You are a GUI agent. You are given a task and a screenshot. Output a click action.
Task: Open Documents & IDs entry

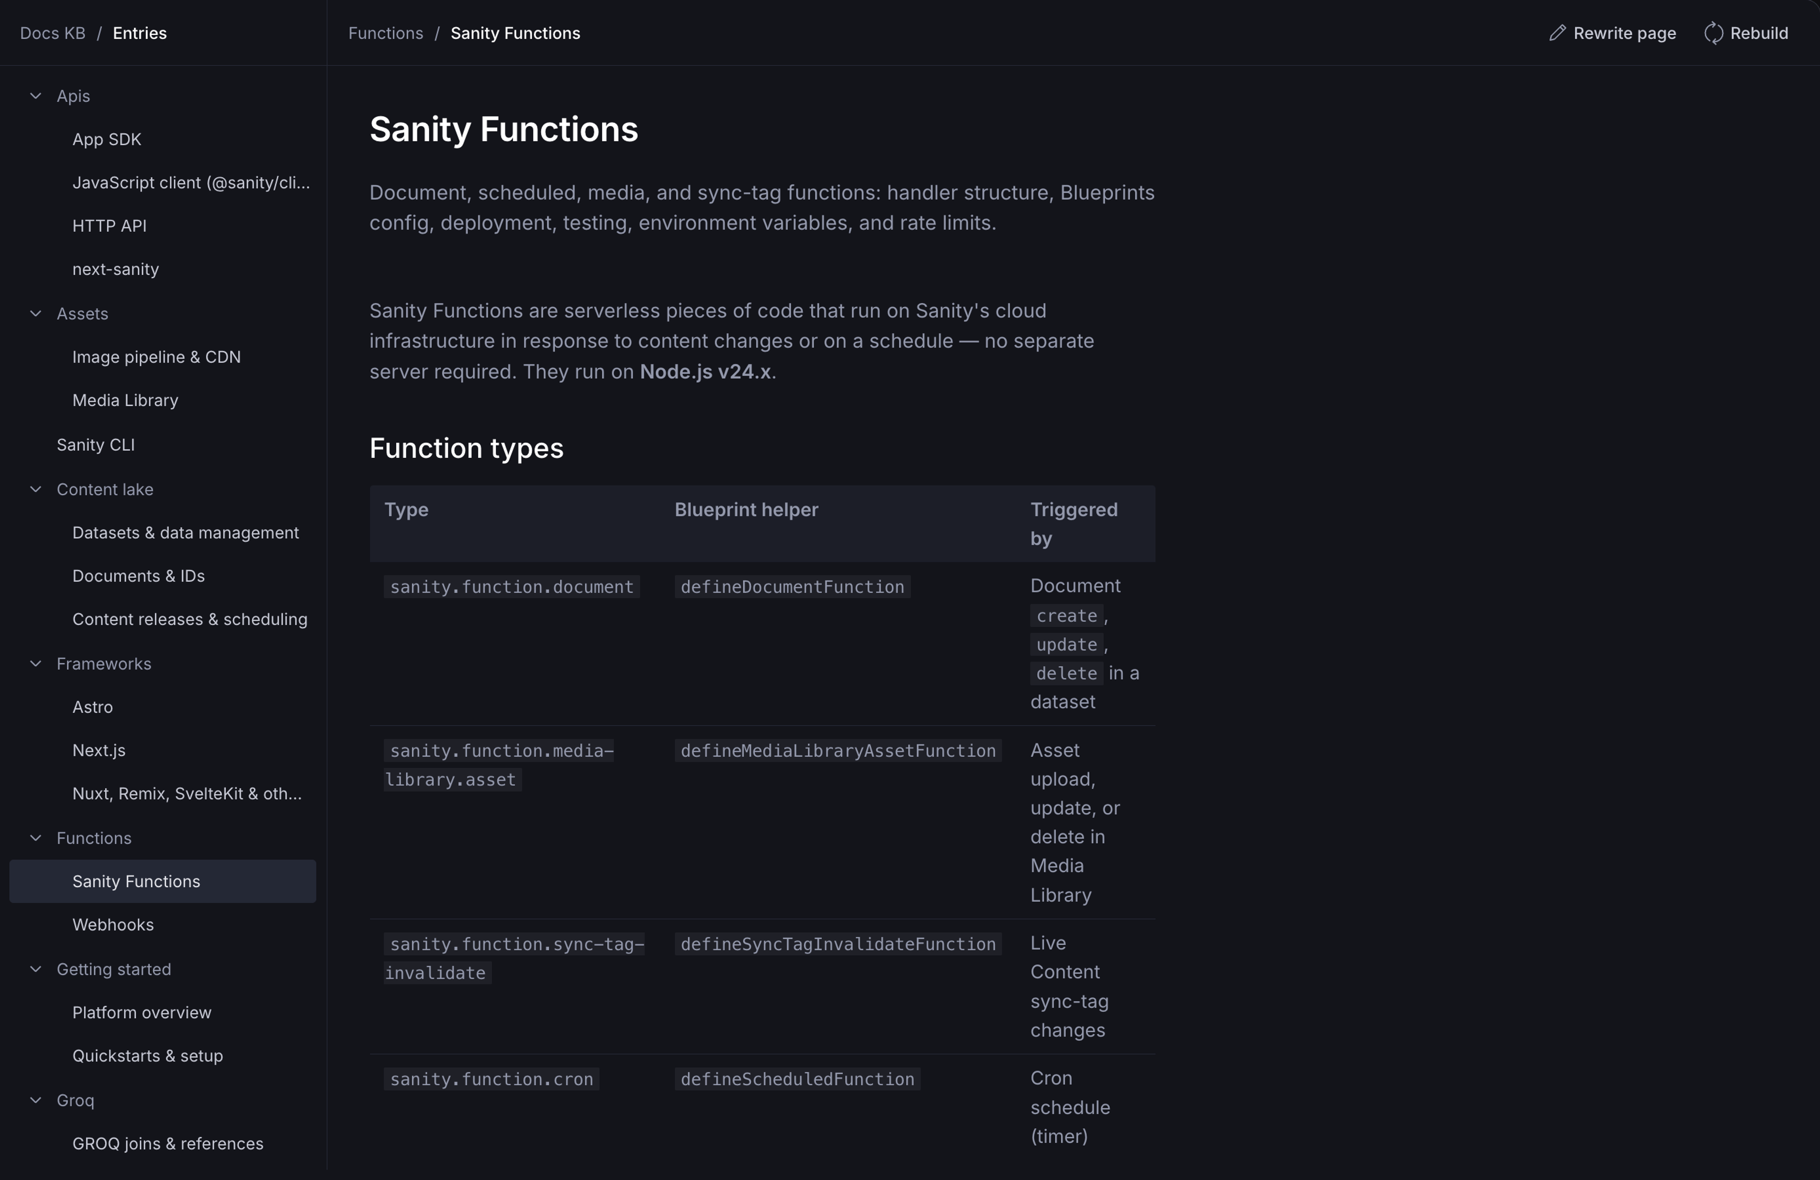coord(162,576)
